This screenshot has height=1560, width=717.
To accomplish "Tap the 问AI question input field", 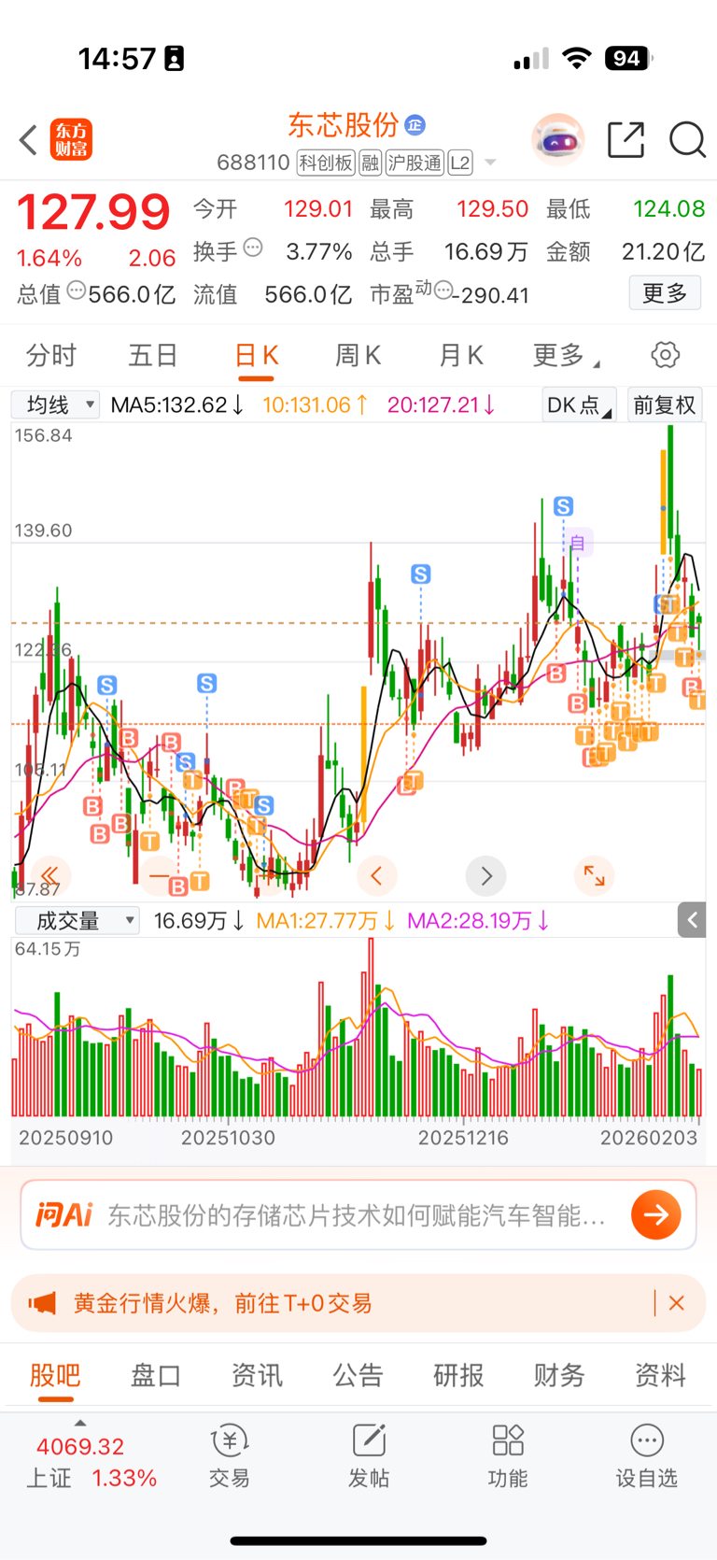I will (358, 1214).
